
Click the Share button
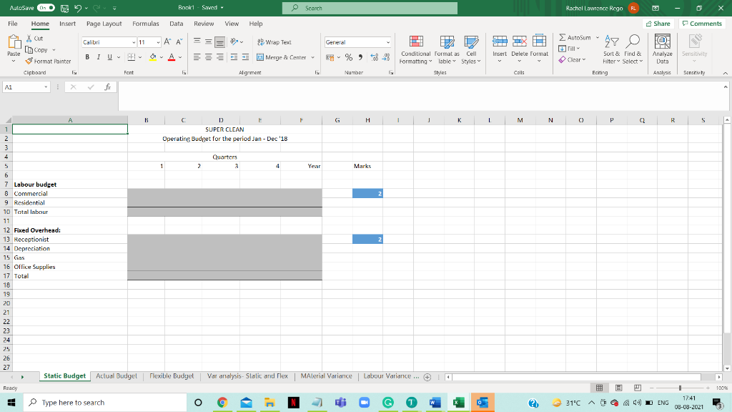coord(658,24)
